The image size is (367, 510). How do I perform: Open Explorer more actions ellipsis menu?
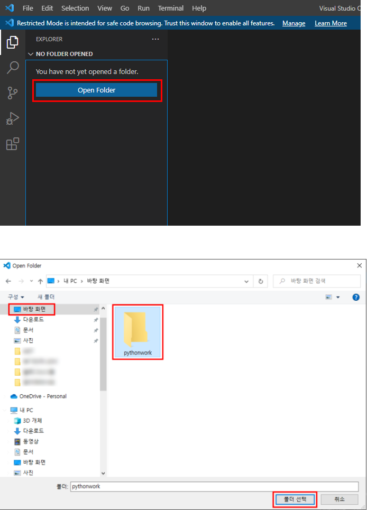point(155,39)
